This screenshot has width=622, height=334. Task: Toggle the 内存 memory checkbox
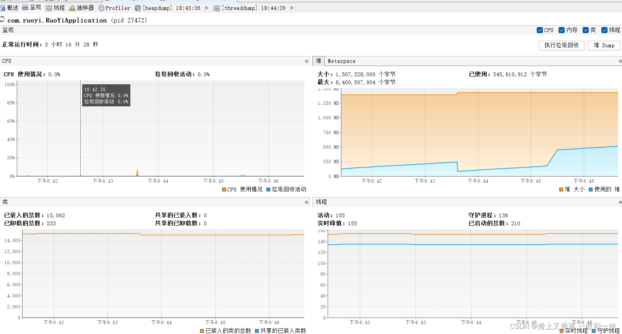click(x=562, y=30)
